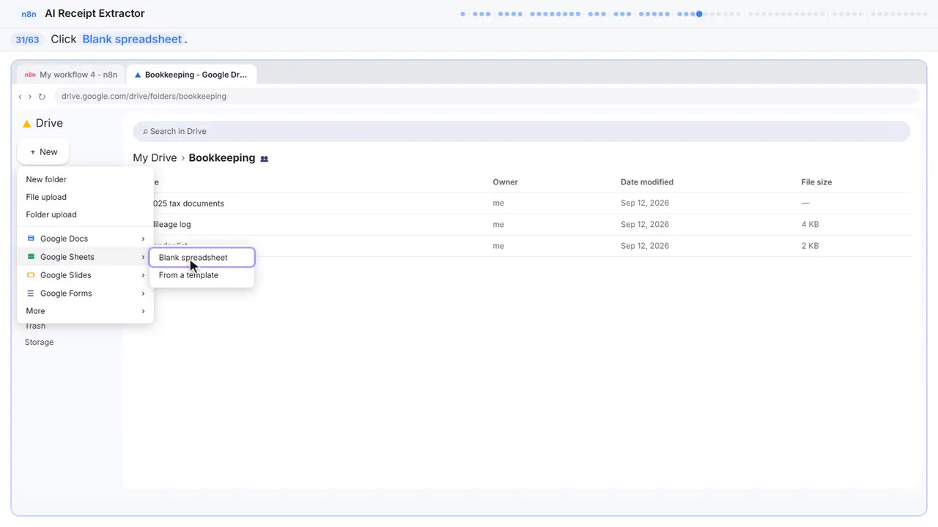Expand the More submenu arrow

pyautogui.click(x=143, y=311)
